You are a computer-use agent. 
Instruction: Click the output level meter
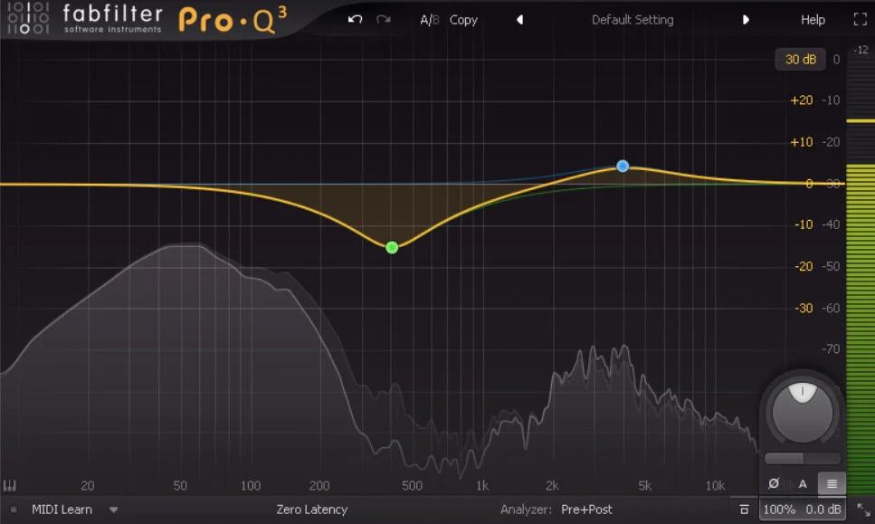point(861,272)
